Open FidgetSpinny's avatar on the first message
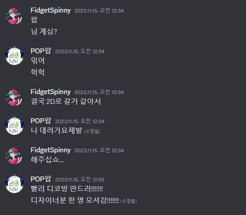Viewport: 246px width, 215px height. 14,16
